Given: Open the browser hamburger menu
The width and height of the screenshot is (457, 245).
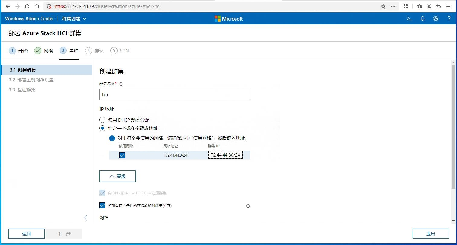Looking at the screenshot, I should click(x=448, y=6).
